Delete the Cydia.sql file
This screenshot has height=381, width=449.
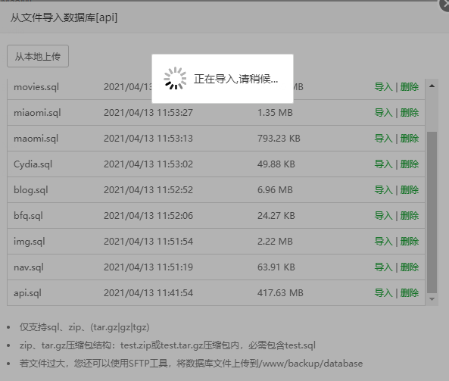click(410, 164)
